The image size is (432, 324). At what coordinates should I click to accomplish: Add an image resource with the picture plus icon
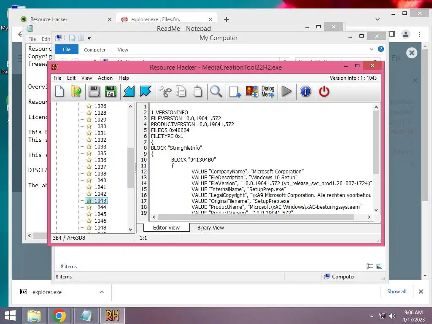click(252, 92)
